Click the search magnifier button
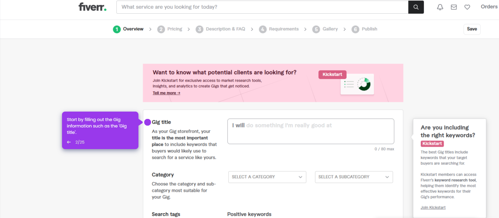Screen dimensions: 499x218 (416, 7)
